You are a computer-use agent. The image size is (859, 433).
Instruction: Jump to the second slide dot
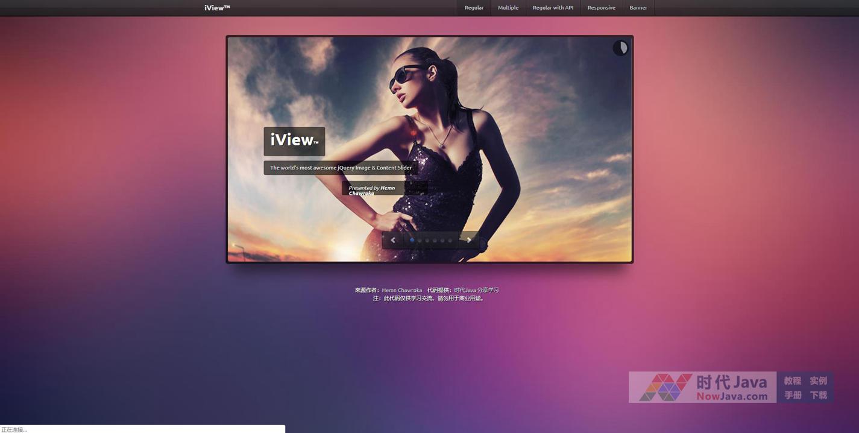[x=420, y=240]
